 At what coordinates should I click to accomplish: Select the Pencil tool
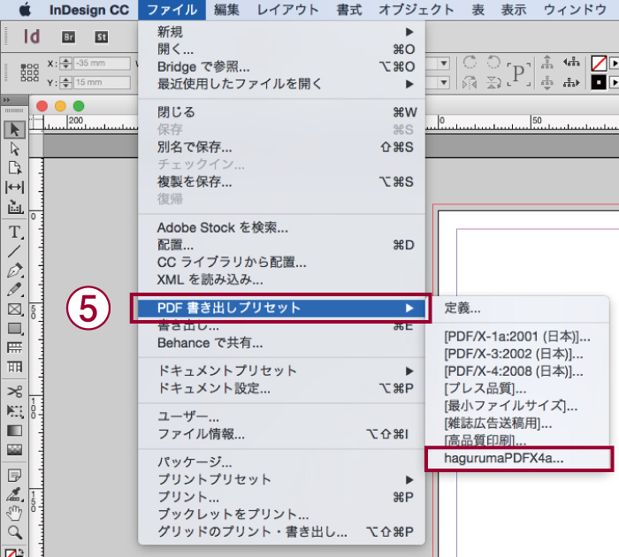[15, 290]
